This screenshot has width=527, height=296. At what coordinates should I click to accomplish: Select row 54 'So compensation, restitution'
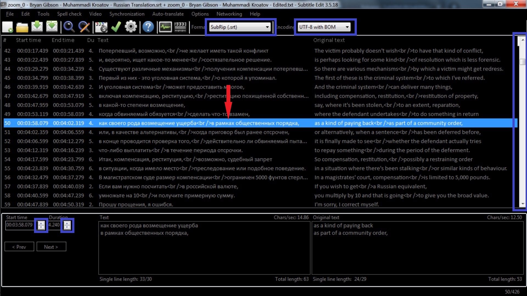coord(260,159)
